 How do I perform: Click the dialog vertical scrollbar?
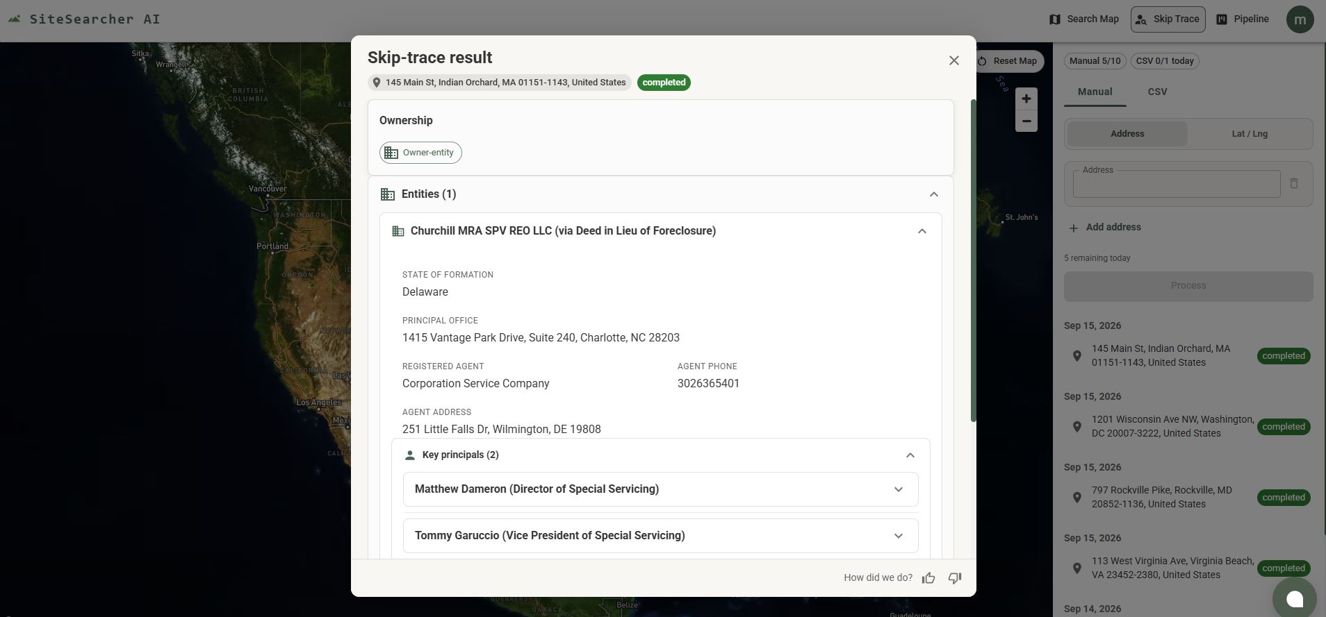(973, 260)
